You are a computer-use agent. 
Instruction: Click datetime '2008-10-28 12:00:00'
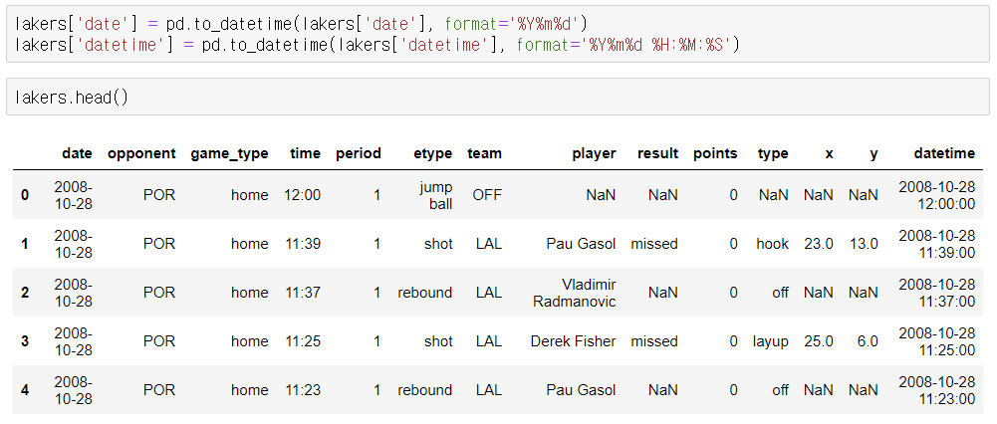[x=936, y=195]
